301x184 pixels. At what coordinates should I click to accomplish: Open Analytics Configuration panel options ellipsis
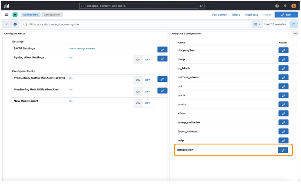pyautogui.click(x=295, y=34)
